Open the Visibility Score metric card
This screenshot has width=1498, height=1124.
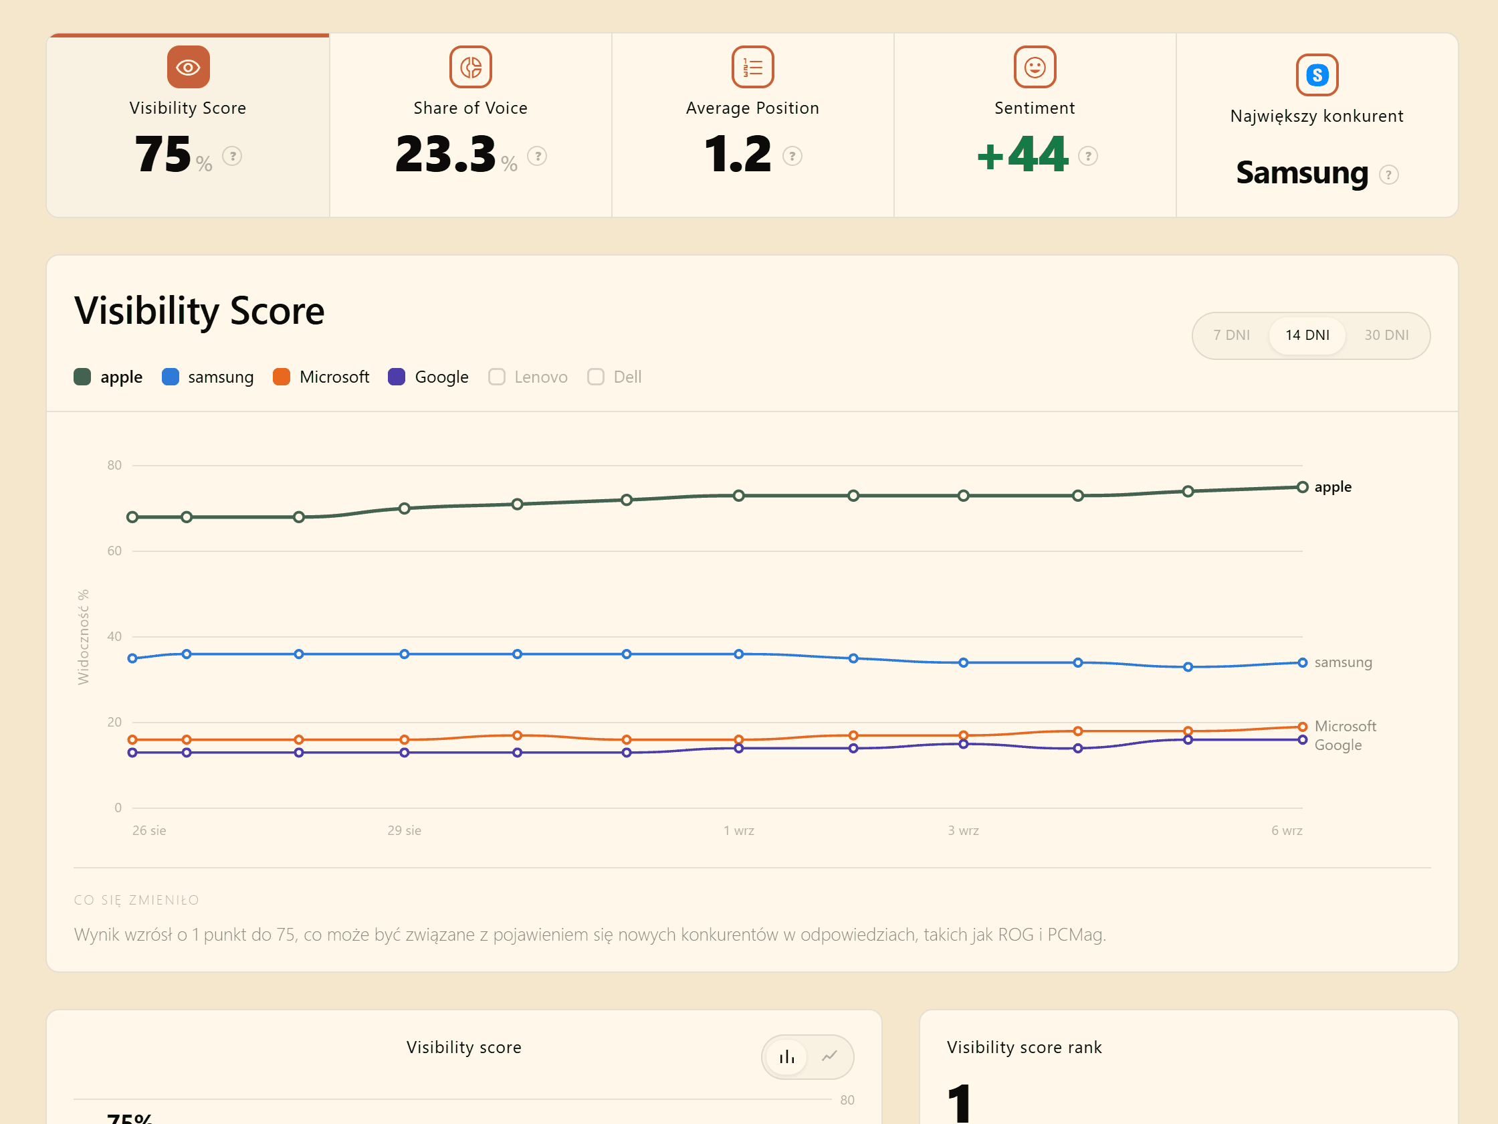point(189,125)
